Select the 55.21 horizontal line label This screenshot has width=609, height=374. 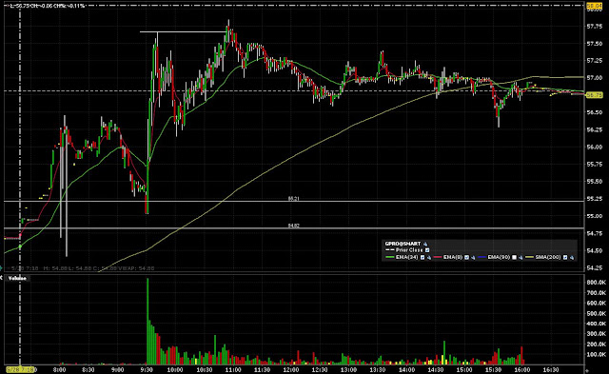coord(294,199)
